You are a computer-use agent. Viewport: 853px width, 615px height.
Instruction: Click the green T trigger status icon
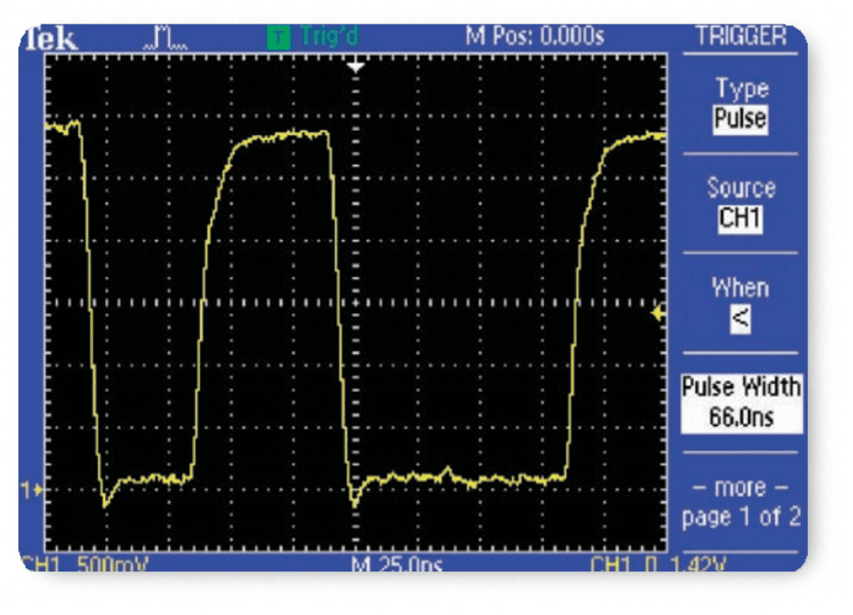click(x=278, y=38)
